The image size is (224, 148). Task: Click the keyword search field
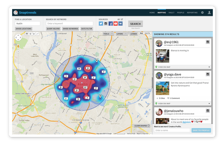coord(69,24)
